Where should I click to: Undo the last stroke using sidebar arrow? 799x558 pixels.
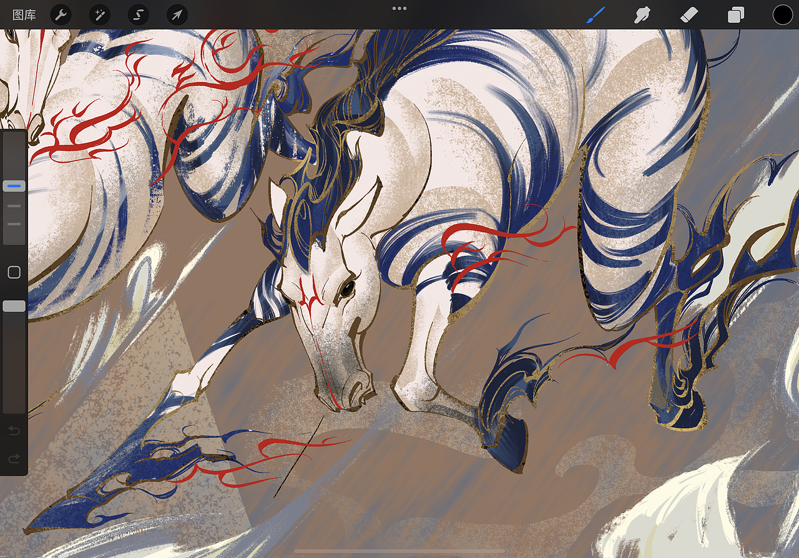tap(14, 431)
